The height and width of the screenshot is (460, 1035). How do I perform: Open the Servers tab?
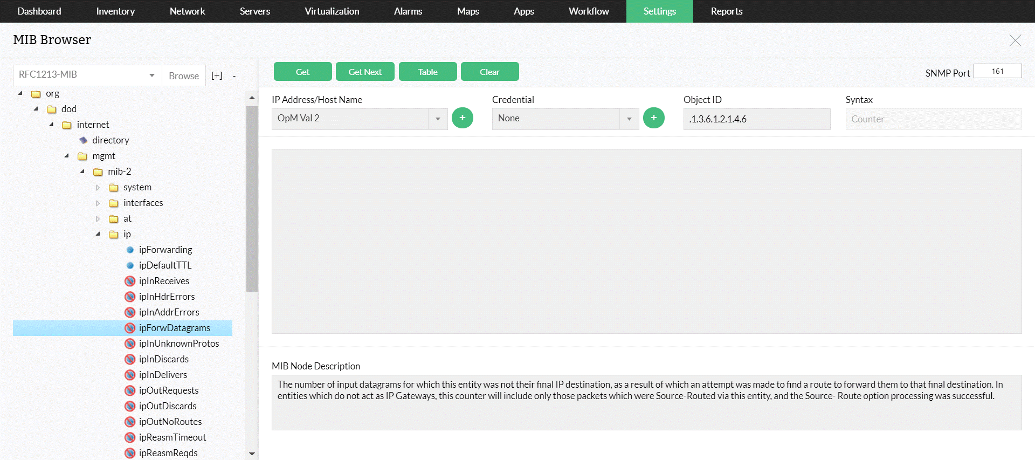point(255,11)
